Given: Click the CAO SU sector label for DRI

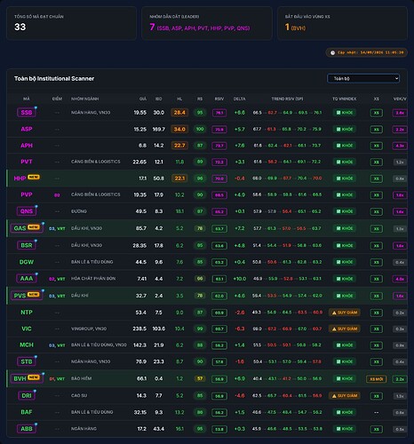Looking at the screenshot, I should [79, 396].
